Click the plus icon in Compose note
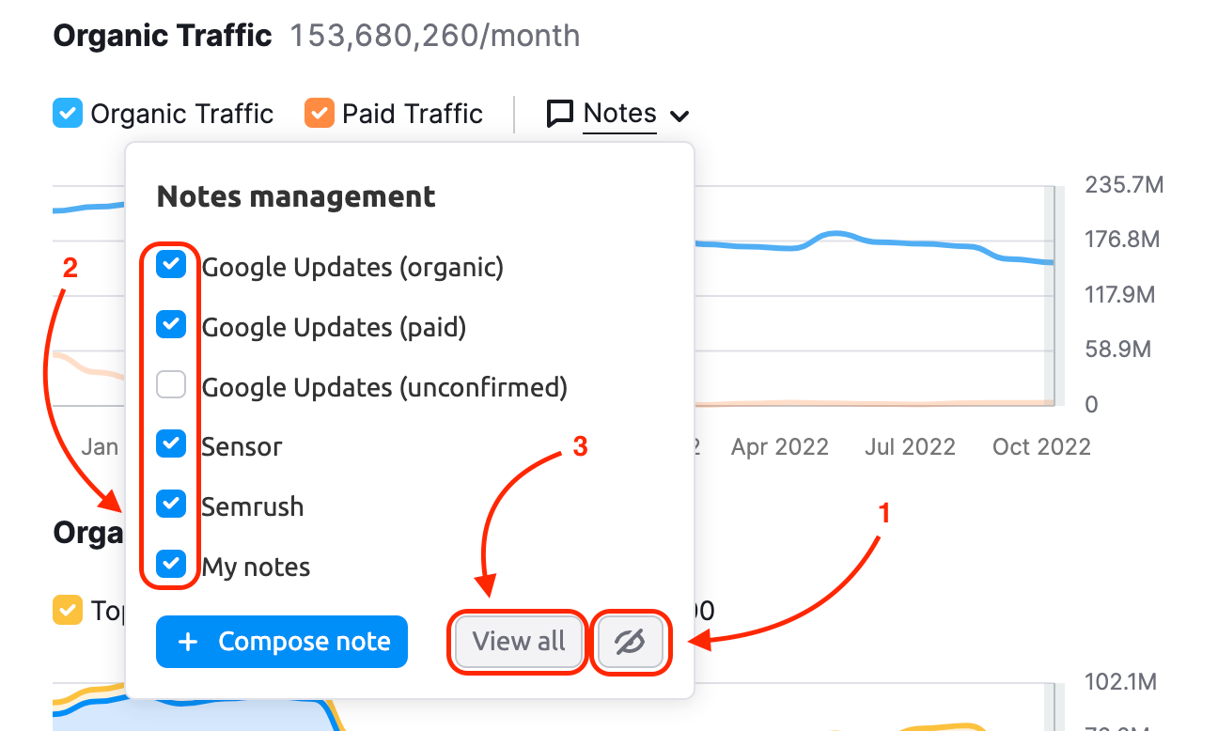This screenshot has width=1218, height=731. coord(188,642)
